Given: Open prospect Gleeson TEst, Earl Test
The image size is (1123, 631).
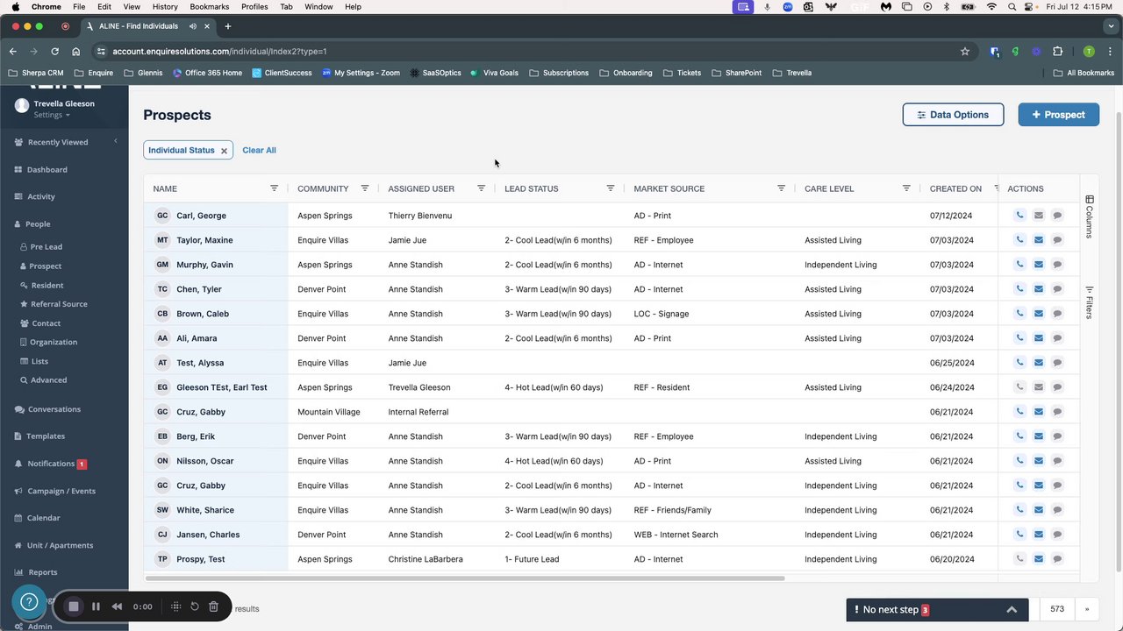Looking at the screenshot, I should point(222,387).
